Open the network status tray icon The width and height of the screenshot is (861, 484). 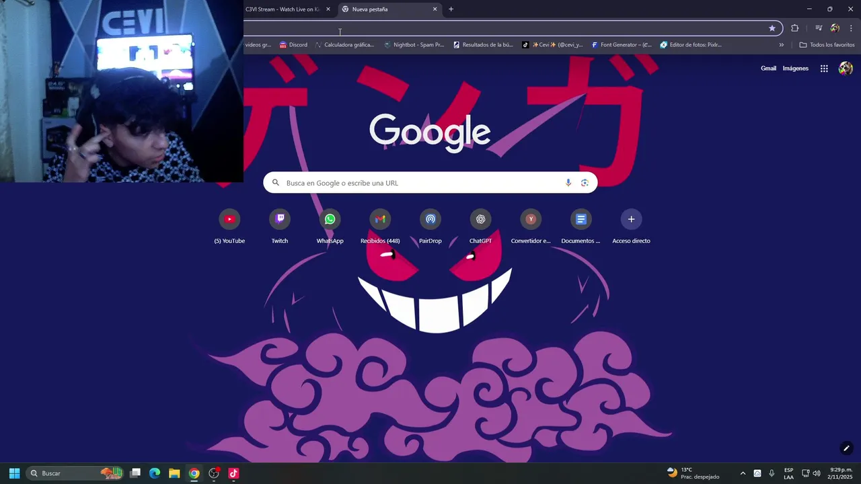[806, 473]
